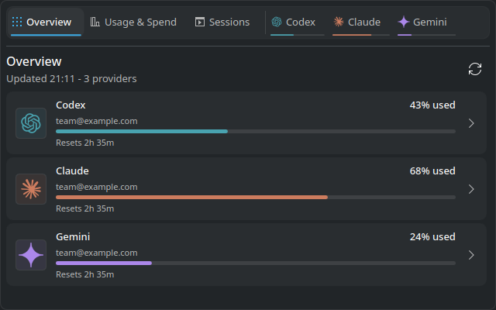Click the Codex usage progress bar
Image resolution: width=496 pixels, height=310 pixels.
pyautogui.click(x=256, y=131)
